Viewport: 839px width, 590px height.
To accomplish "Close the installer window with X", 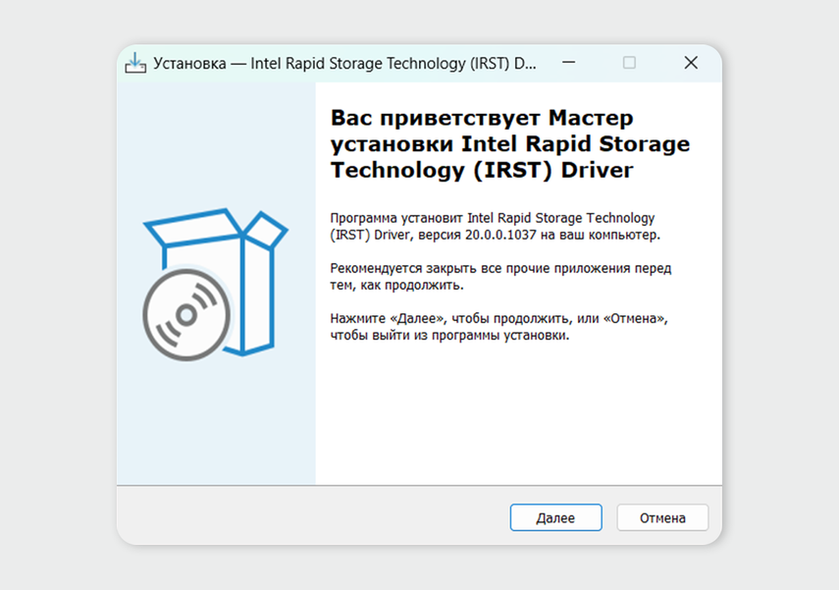I will (x=691, y=63).
